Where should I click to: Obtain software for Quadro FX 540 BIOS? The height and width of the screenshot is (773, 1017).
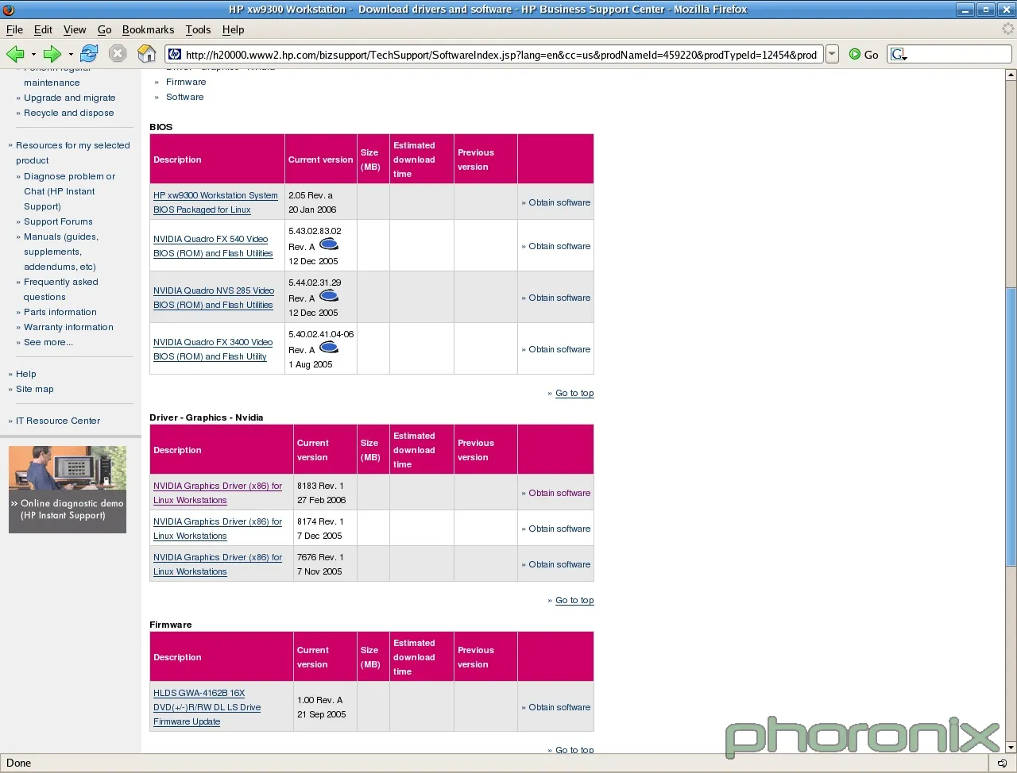[x=559, y=246]
